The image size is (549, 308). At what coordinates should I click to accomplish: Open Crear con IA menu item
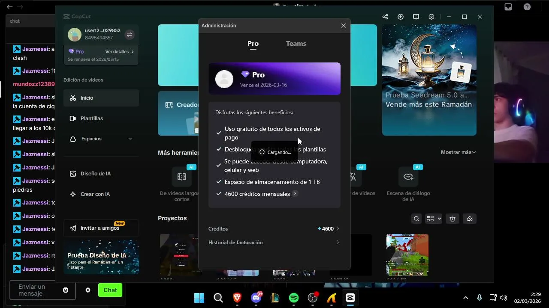[101, 194]
